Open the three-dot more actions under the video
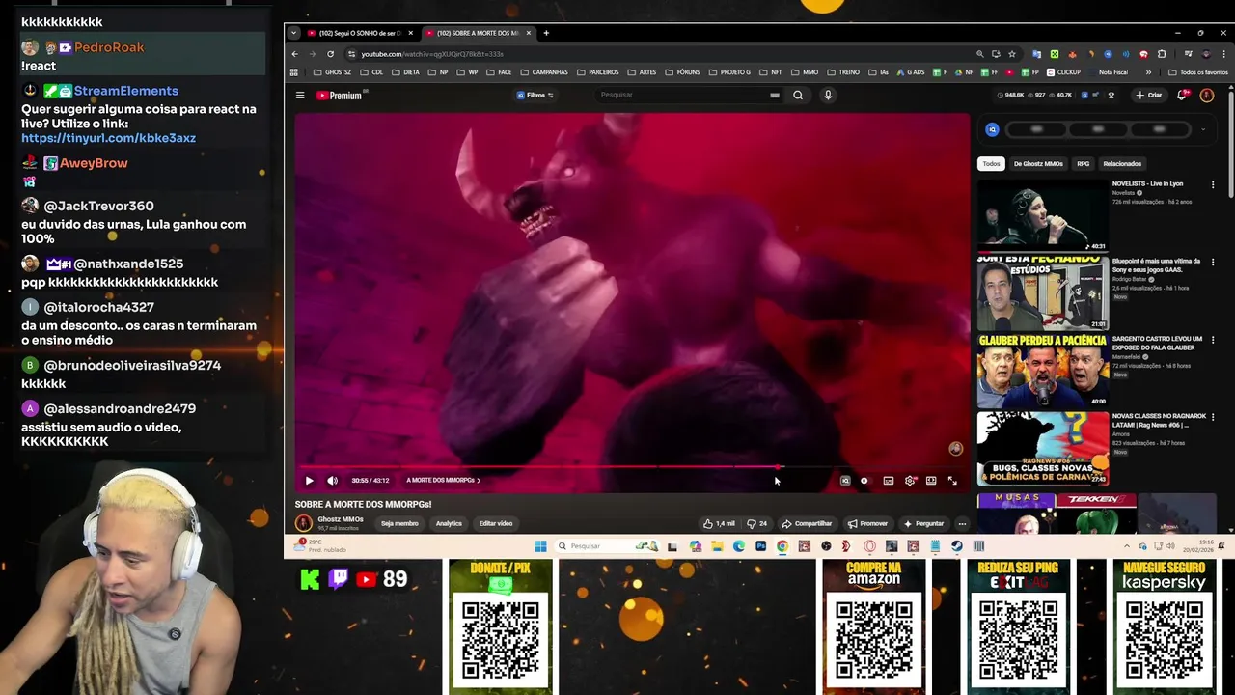The image size is (1235, 695). (x=962, y=523)
